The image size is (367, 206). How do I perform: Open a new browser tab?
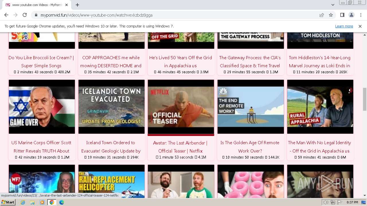pyautogui.click(x=77, y=5)
